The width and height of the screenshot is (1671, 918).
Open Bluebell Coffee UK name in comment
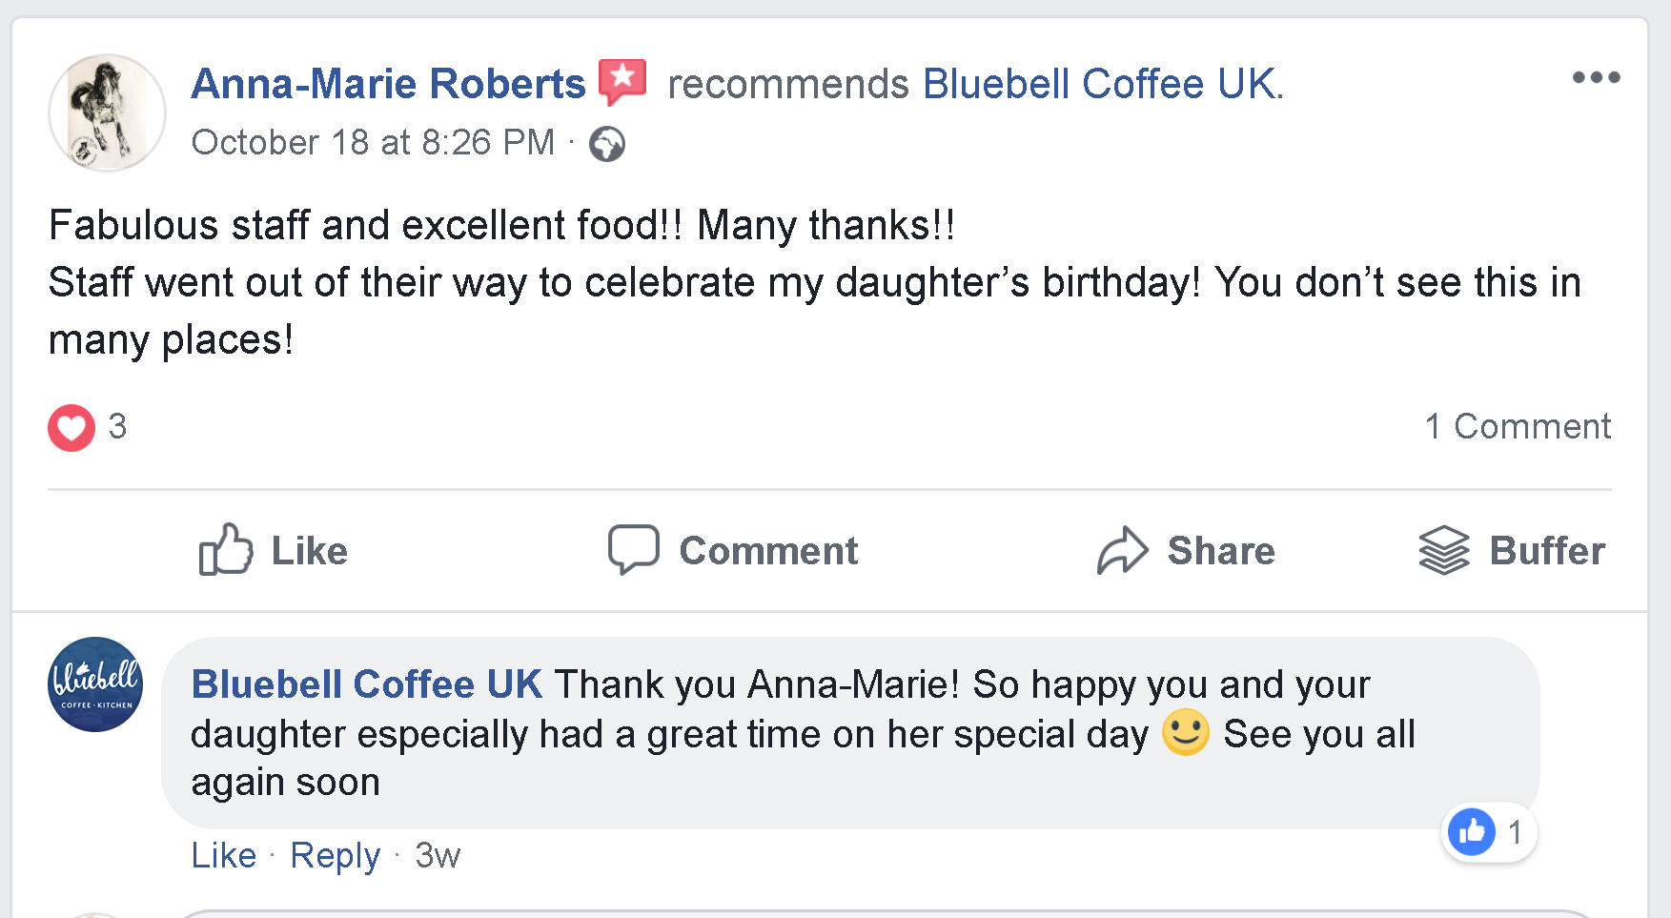pos(367,684)
